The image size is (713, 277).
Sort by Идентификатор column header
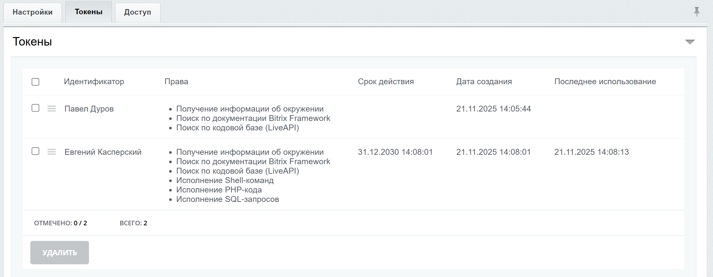94,82
